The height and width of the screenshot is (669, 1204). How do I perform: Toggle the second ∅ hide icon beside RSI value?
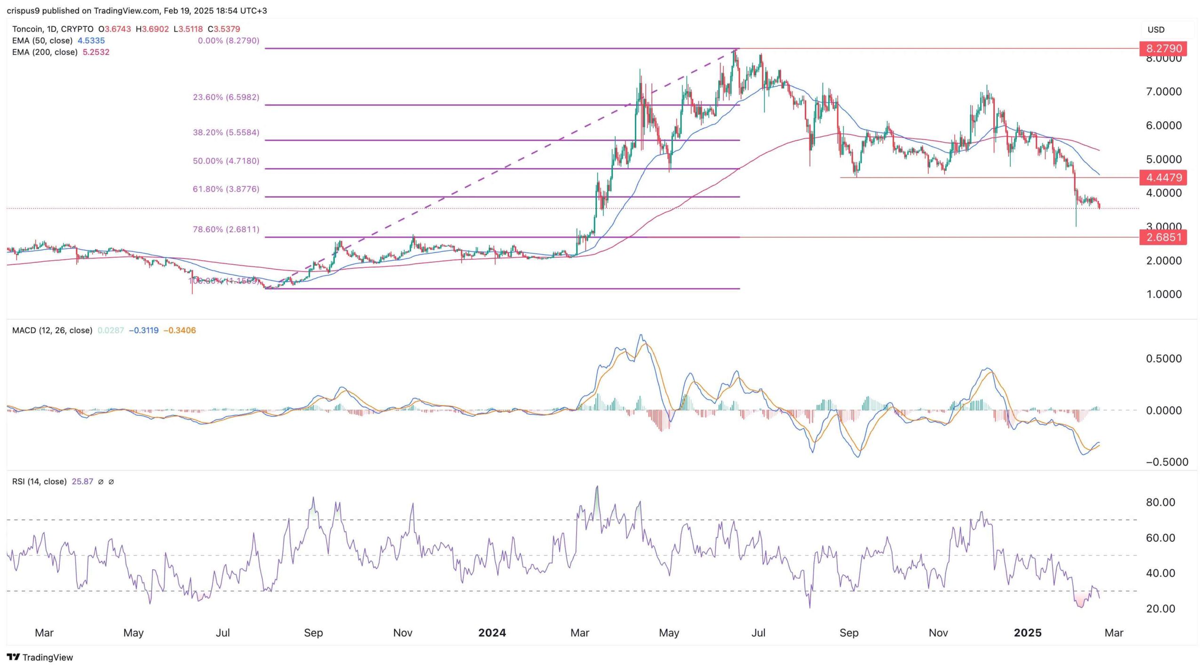(x=111, y=482)
